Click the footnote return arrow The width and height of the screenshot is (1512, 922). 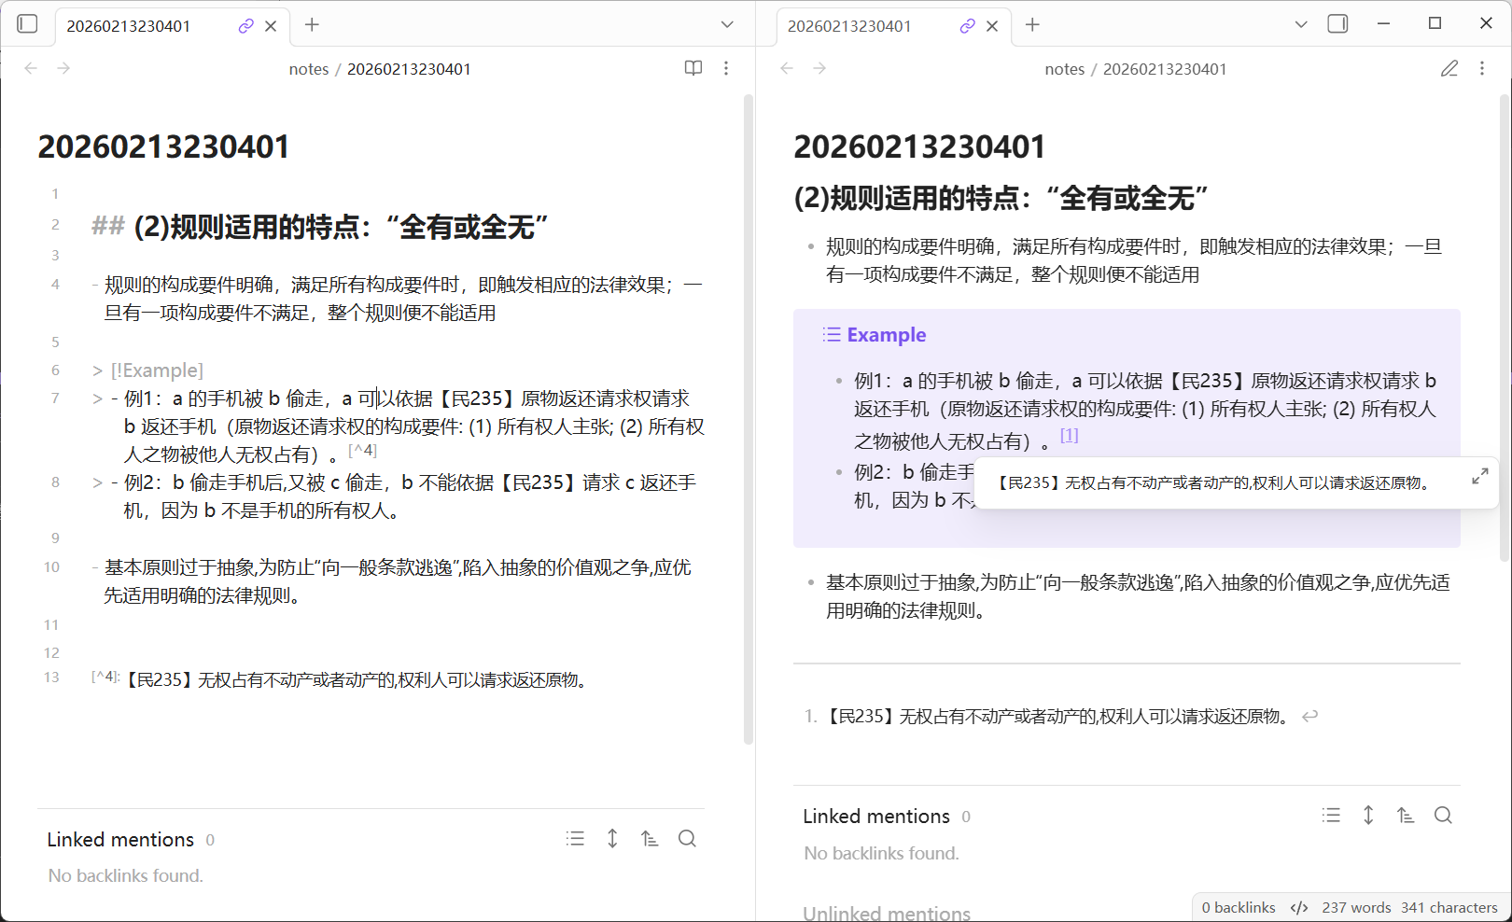click(1310, 716)
